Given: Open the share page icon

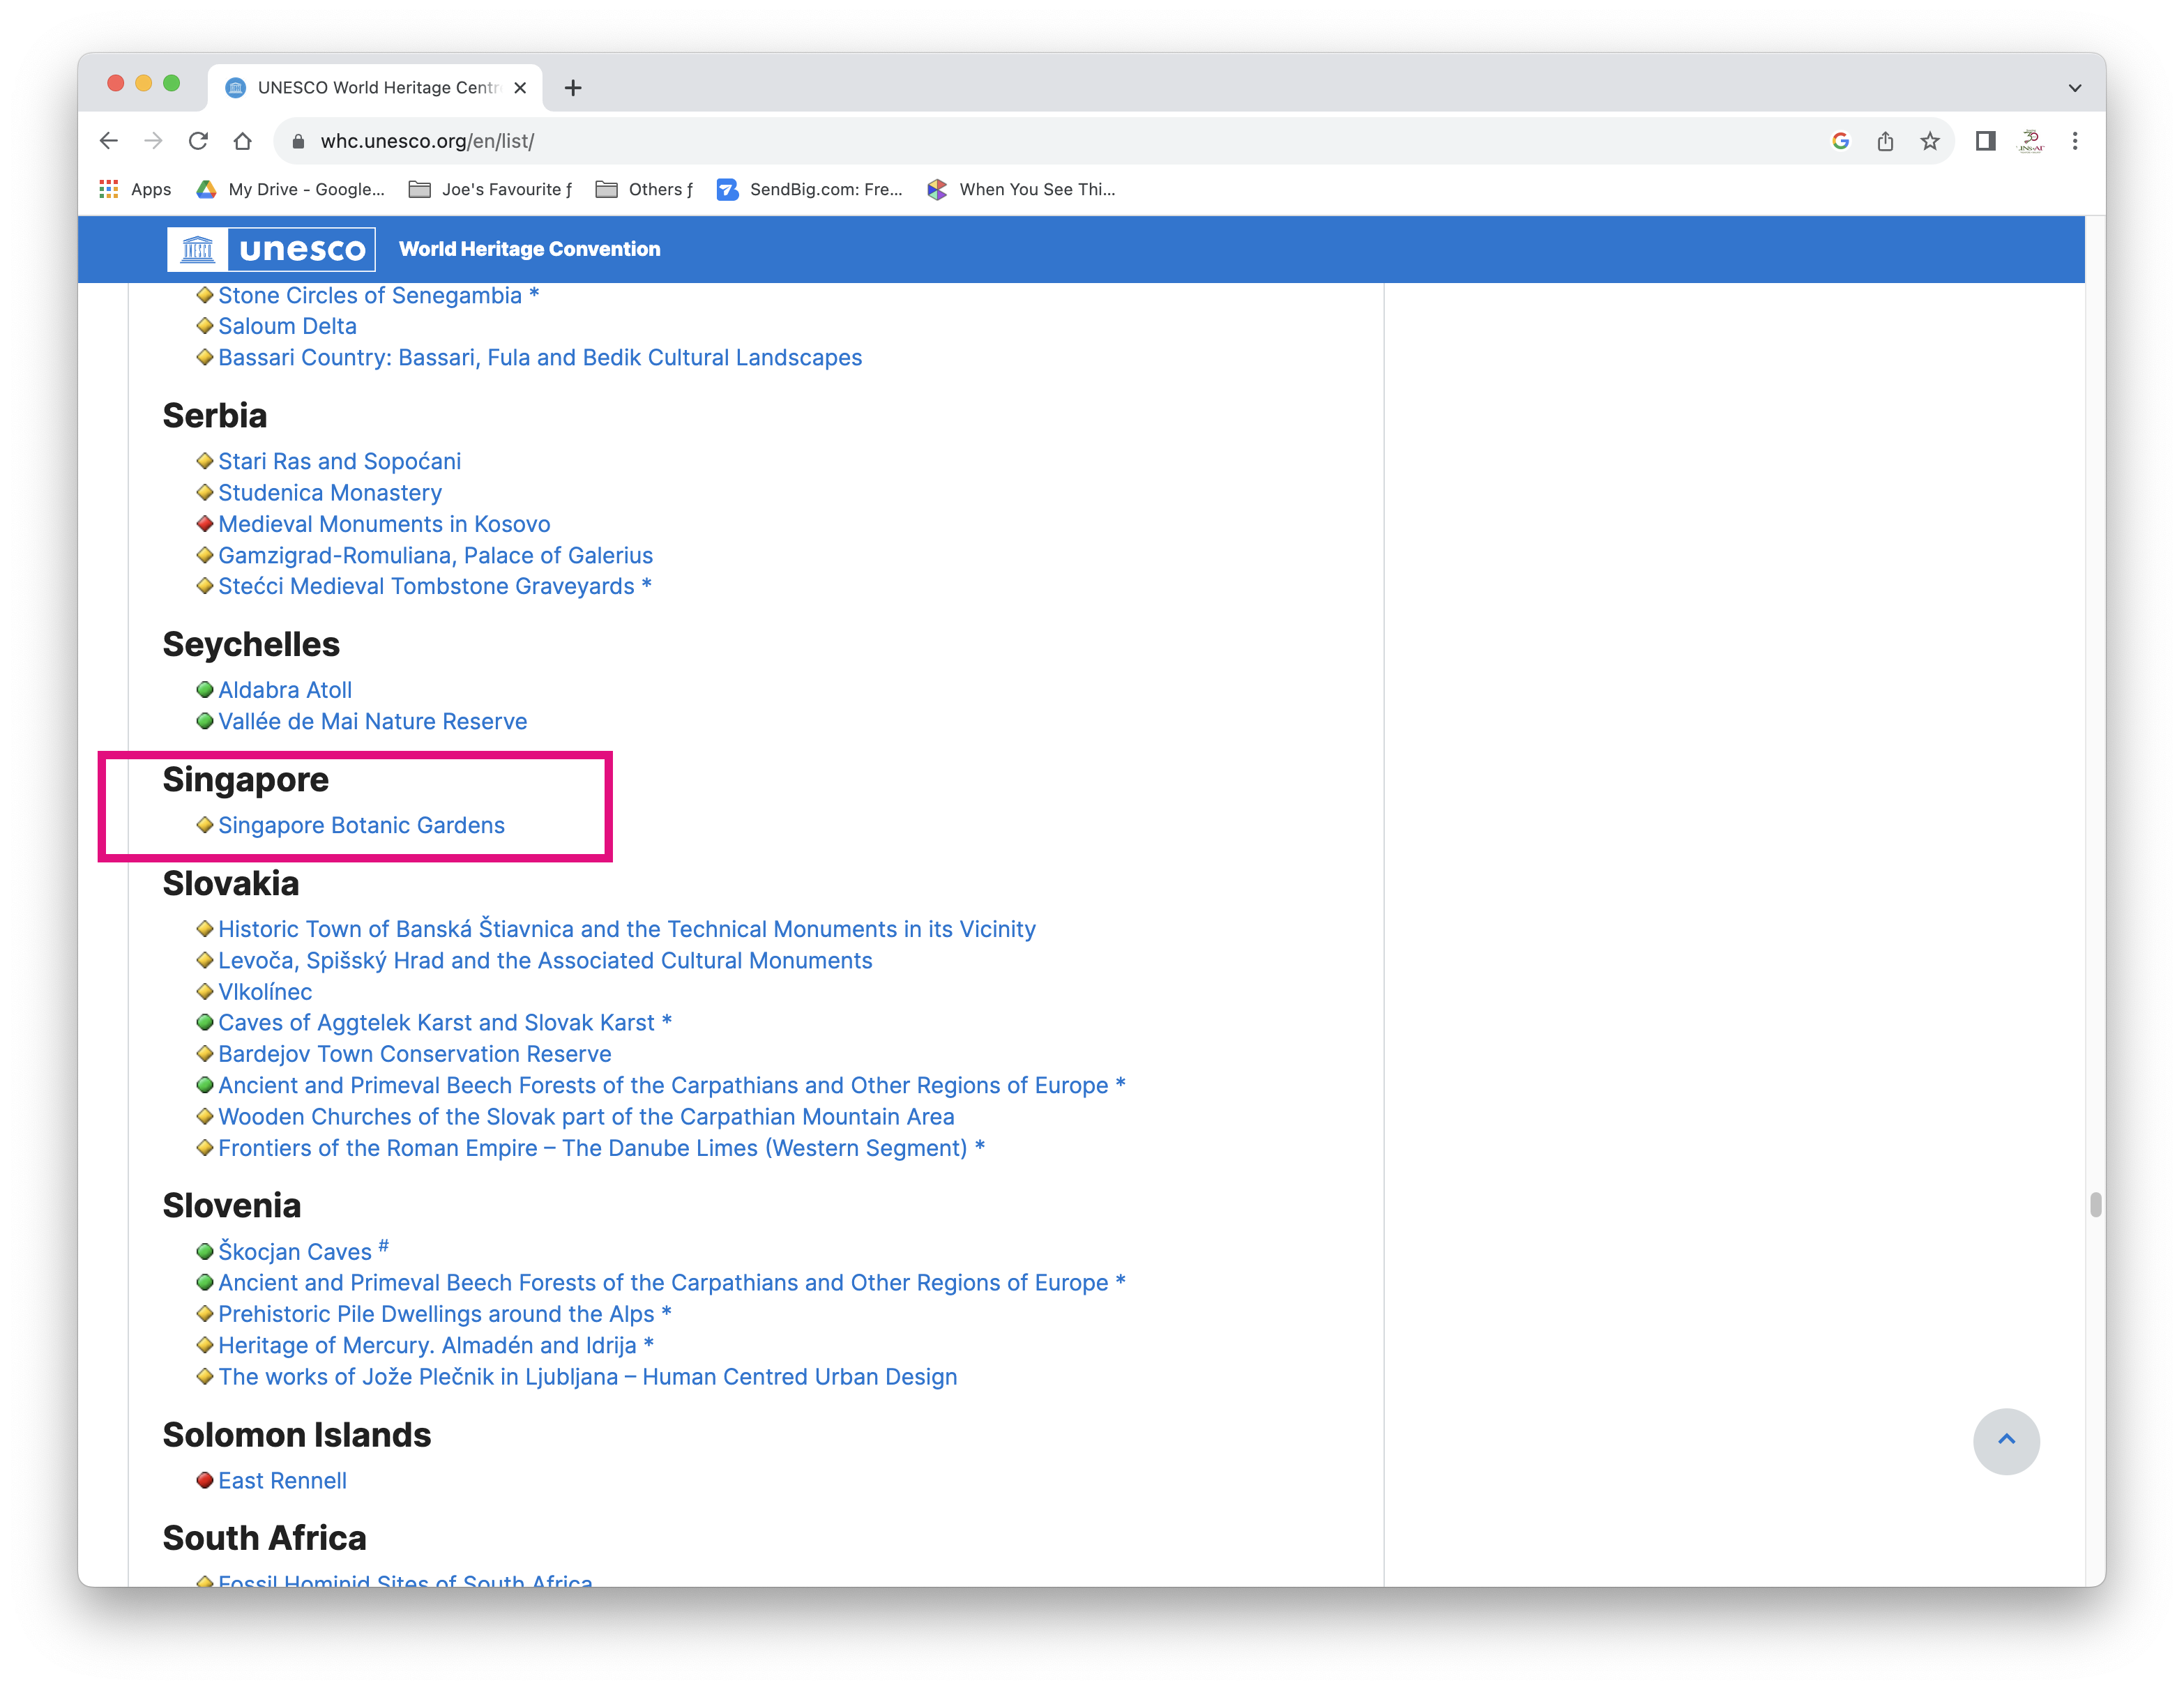Looking at the screenshot, I should coord(1885,141).
